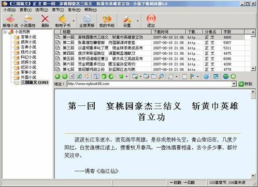
Task: Open the 音乐(M) menu
Action: pos(74,10)
